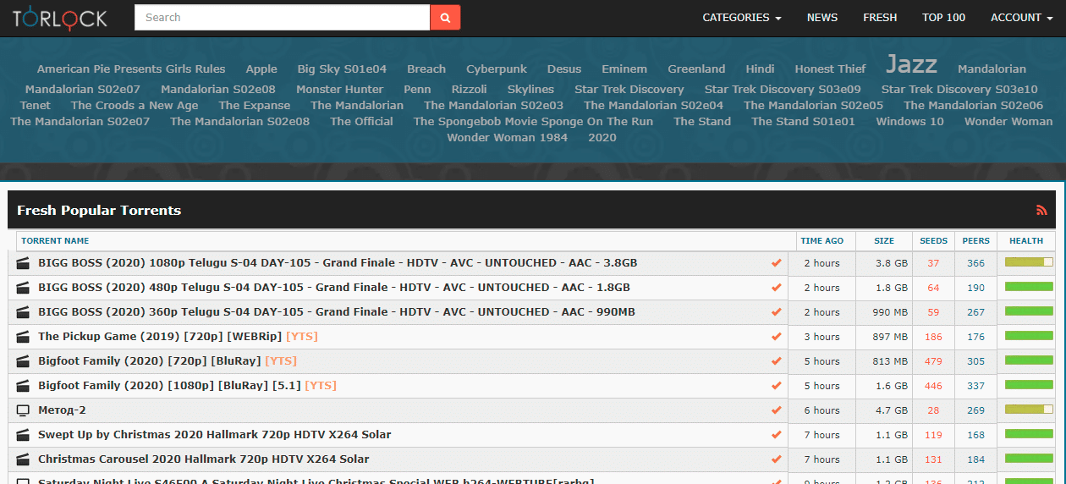Sort table by Health column
This screenshot has width=1066, height=484.
tap(1026, 241)
